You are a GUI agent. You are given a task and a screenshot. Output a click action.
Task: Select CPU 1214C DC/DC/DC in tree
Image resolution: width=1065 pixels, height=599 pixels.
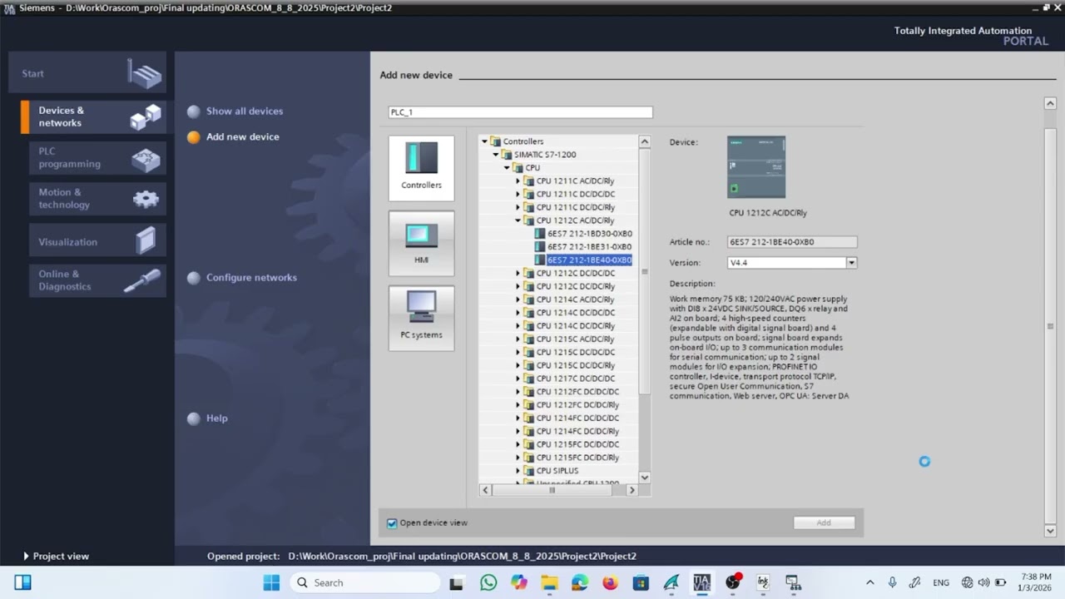point(576,313)
